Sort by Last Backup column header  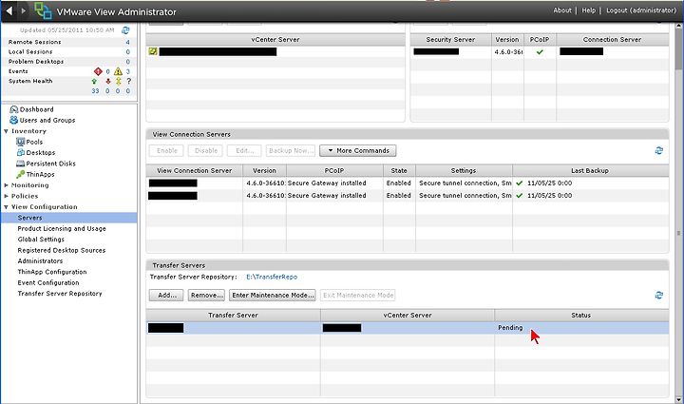tap(590, 170)
